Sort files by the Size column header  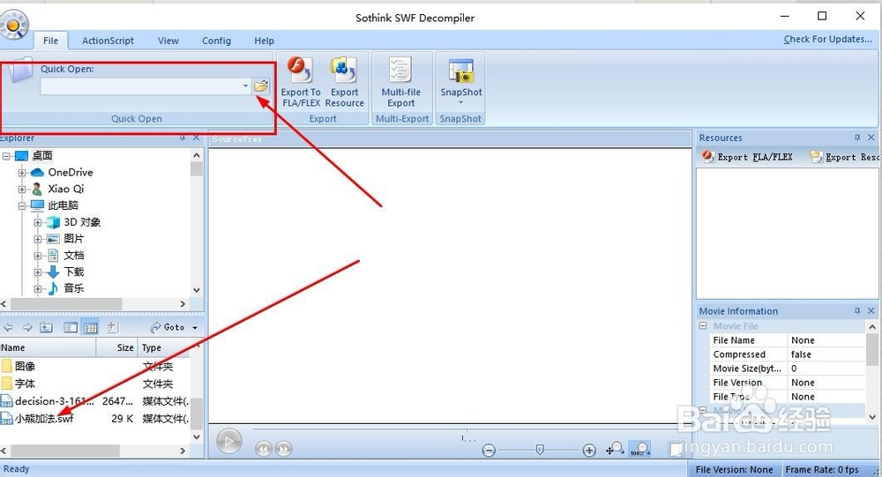click(116, 347)
